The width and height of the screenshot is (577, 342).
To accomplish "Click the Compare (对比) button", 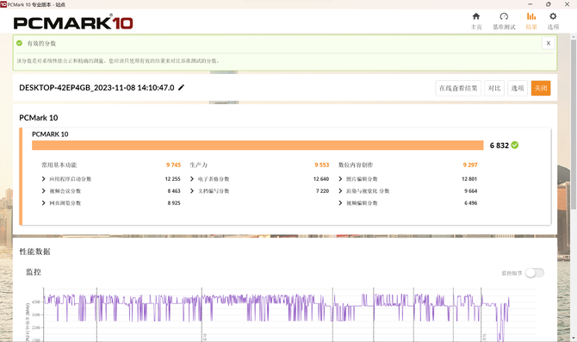I will click(x=494, y=89).
